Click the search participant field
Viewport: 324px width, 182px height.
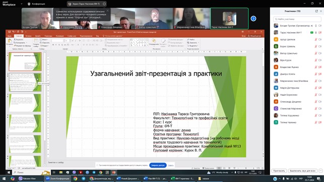[x=297, y=19]
